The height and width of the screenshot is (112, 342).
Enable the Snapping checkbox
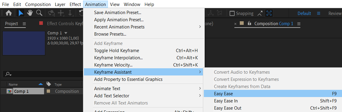232,13
